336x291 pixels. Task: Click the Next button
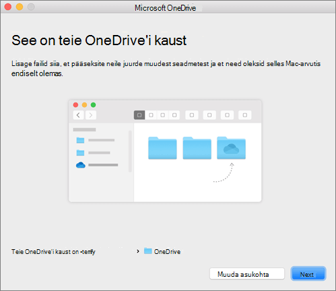[308, 274]
